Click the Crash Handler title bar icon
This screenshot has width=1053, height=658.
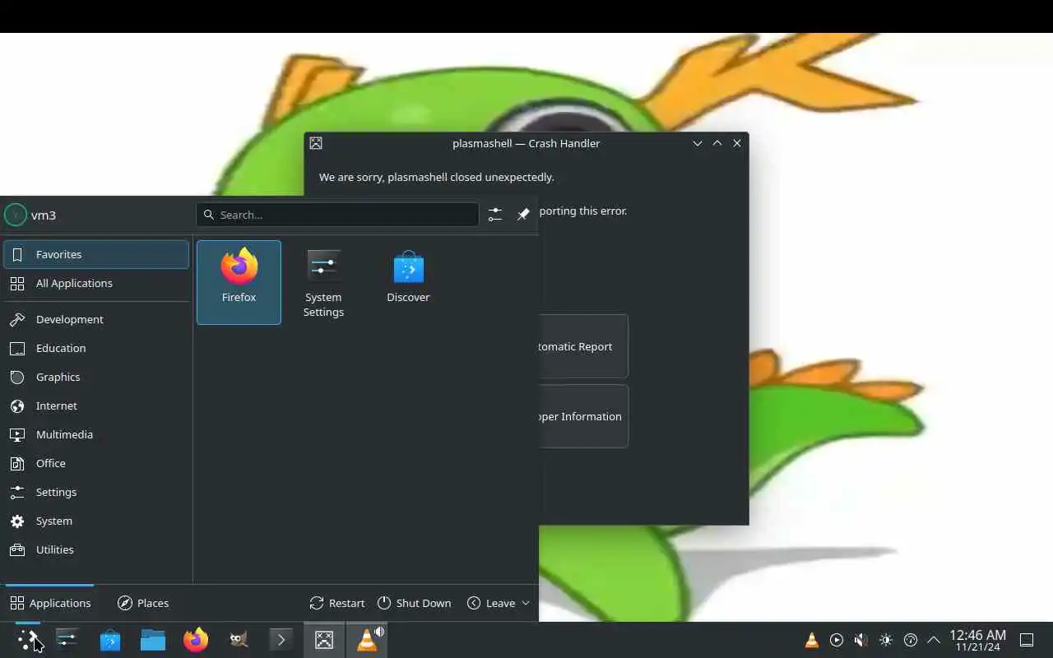[x=316, y=143]
